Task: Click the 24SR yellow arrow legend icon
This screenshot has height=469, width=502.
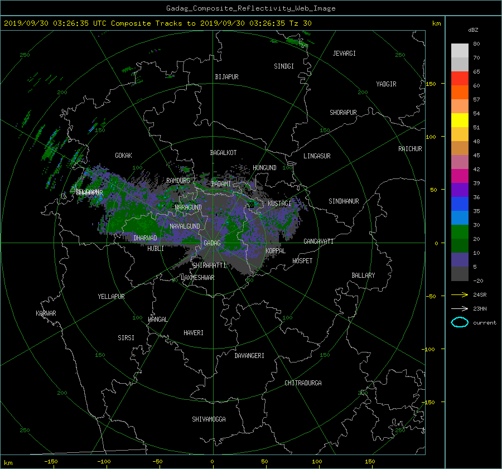Action: (x=460, y=294)
